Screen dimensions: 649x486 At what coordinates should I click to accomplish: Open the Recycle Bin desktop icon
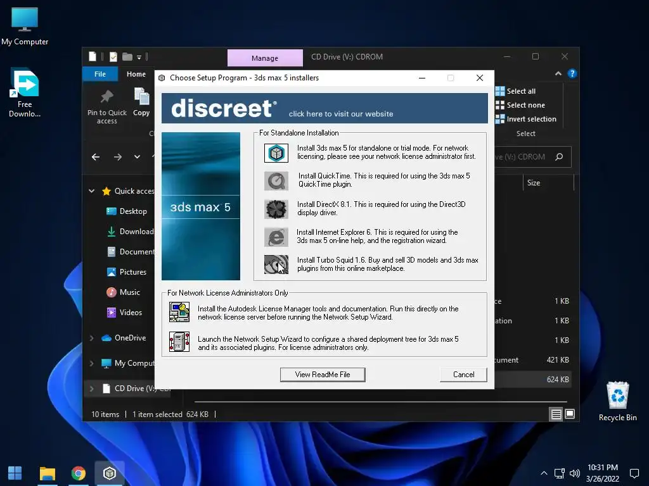(x=617, y=401)
